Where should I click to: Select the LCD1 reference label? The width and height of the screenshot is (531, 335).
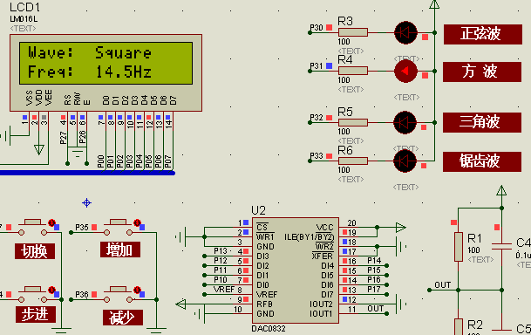pos(24,7)
